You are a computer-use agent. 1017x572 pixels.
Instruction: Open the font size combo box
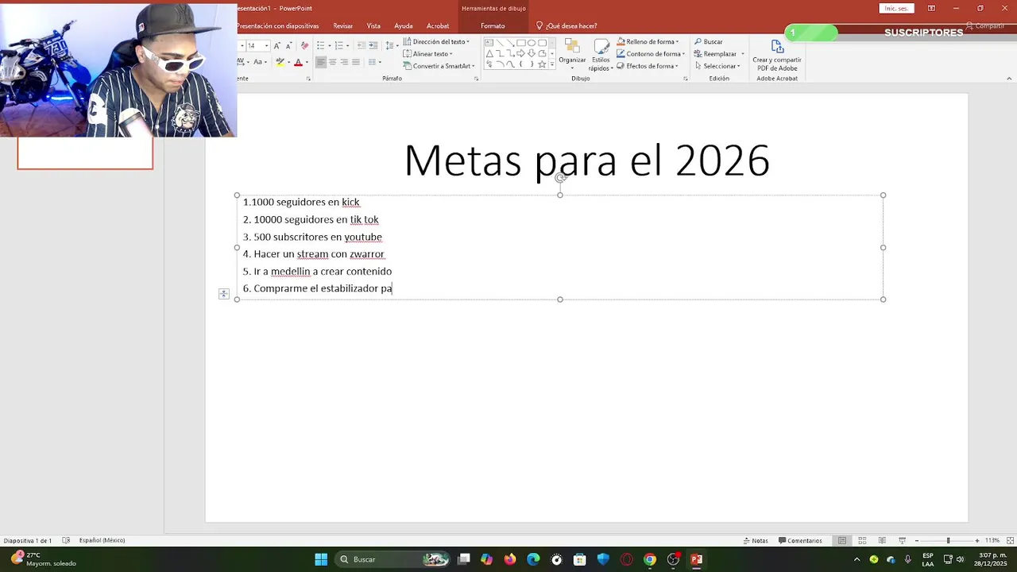tap(257, 46)
